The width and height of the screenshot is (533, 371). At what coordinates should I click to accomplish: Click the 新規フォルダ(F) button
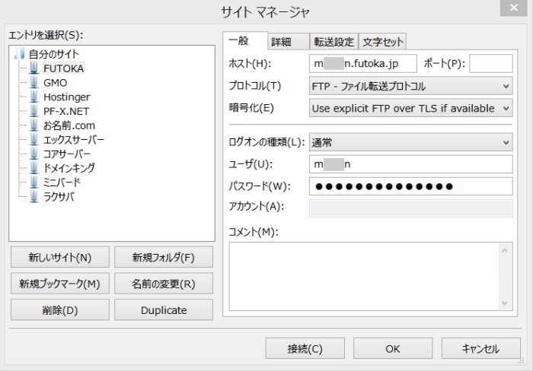coord(164,257)
